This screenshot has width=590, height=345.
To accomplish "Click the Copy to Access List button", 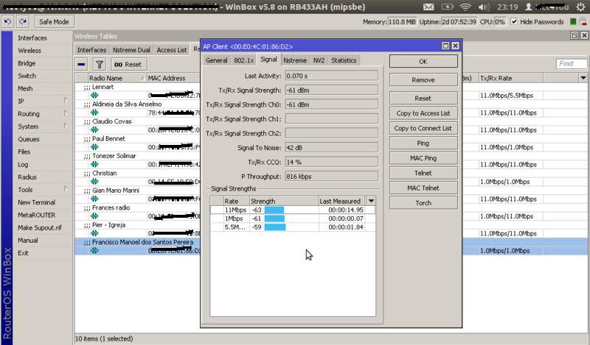I will click(423, 113).
